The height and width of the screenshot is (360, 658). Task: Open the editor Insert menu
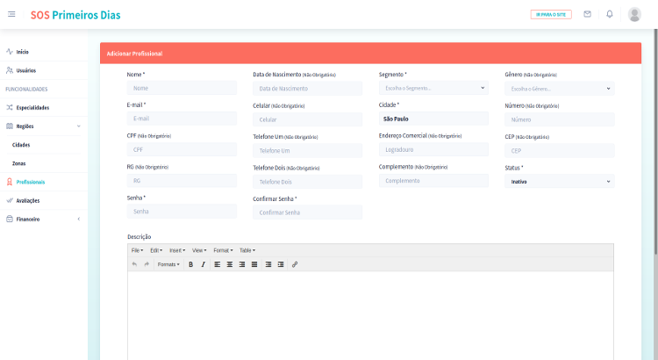[x=177, y=250]
